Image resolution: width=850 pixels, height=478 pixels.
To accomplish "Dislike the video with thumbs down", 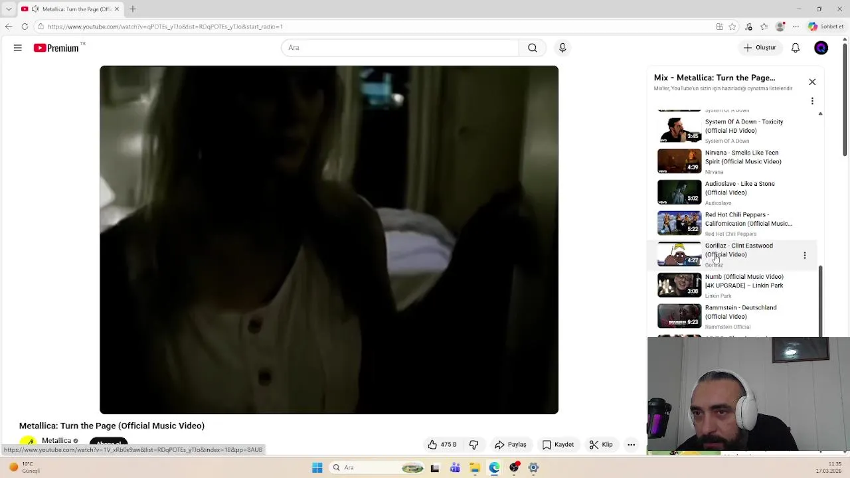I will pyautogui.click(x=474, y=445).
